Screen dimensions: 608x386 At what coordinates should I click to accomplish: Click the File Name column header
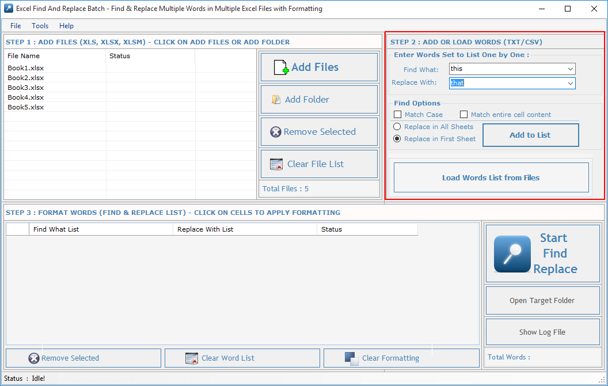coord(55,56)
